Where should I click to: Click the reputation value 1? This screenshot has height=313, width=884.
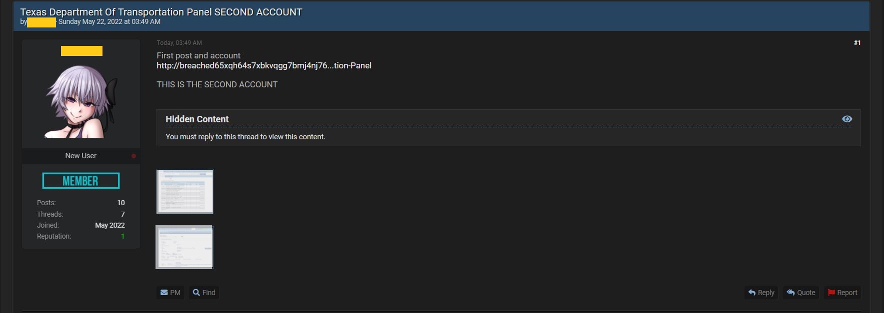click(x=122, y=236)
